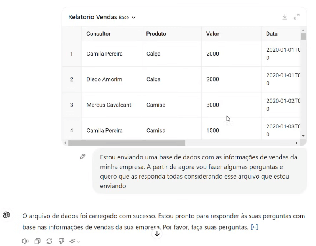The width and height of the screenshot is (316, 246).
Task: Click Camila Pereira cell in row 4
Action: (x=112, y=129)
